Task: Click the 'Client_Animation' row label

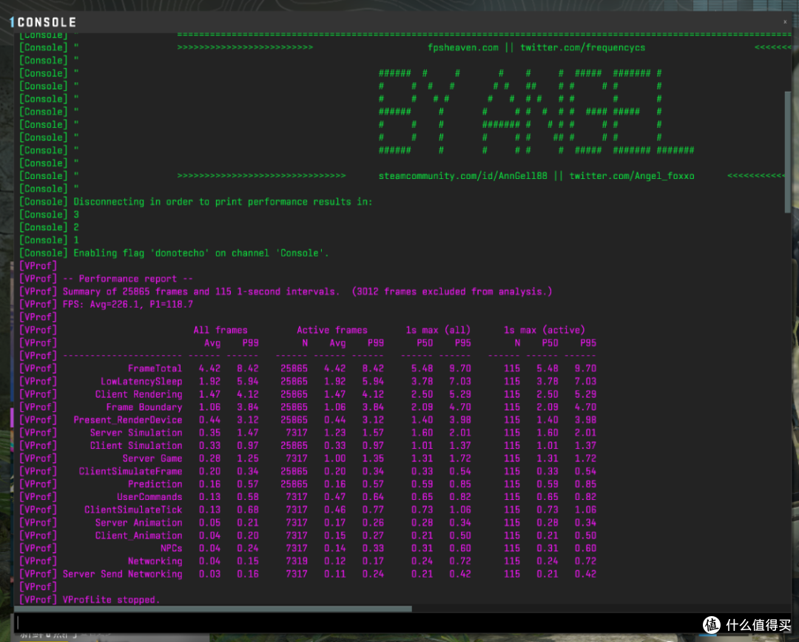Action: click(138, 535)
